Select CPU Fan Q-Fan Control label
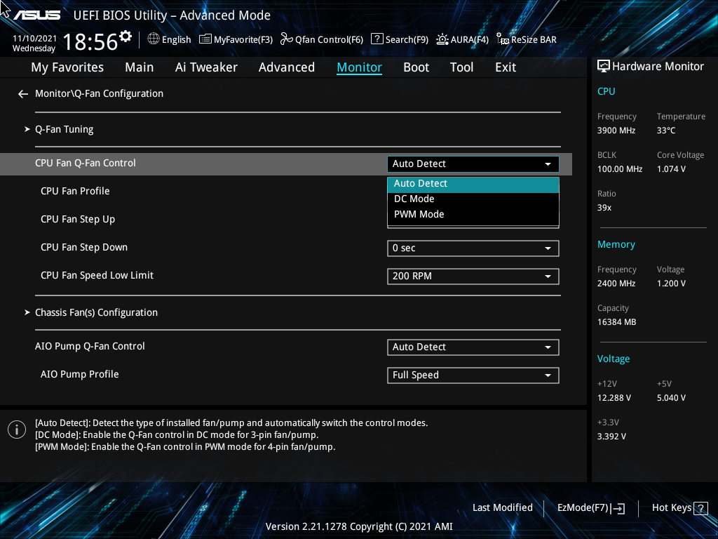Image resolution: width=718 pixels, height=539 pixels. (85, 163)
